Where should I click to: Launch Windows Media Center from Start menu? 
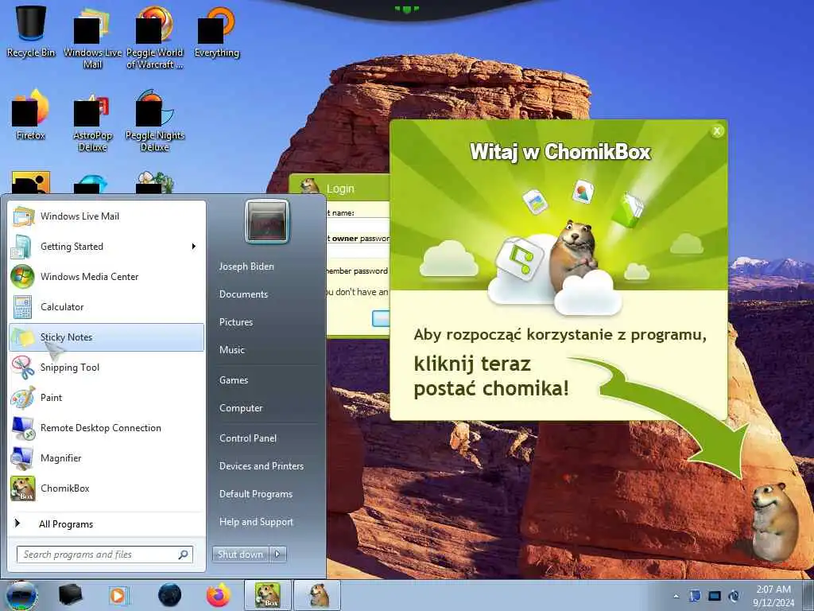[107, 276]
